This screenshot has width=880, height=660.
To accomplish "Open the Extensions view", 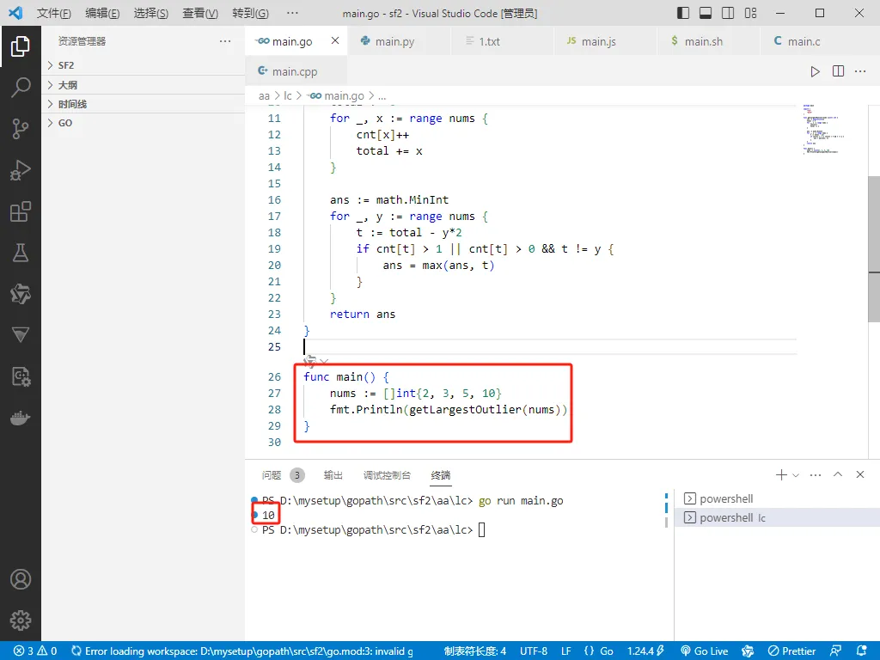I will [21, 211].
